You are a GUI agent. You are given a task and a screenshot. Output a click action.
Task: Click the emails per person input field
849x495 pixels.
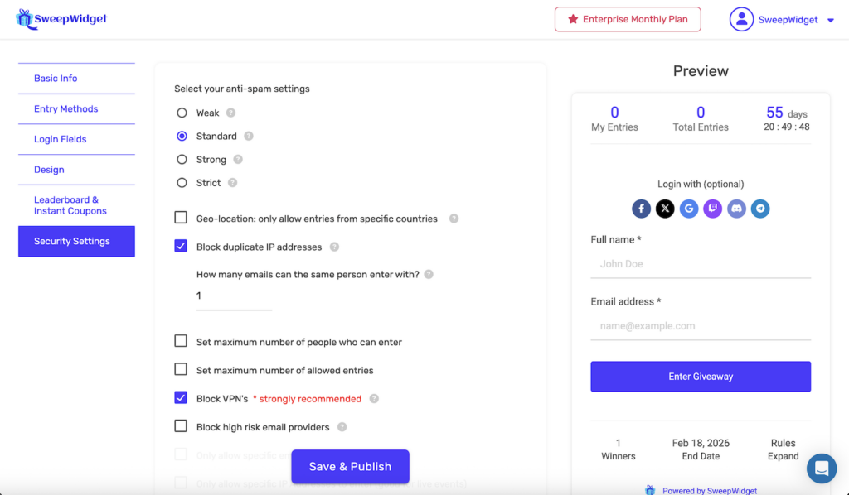(232, 300)
